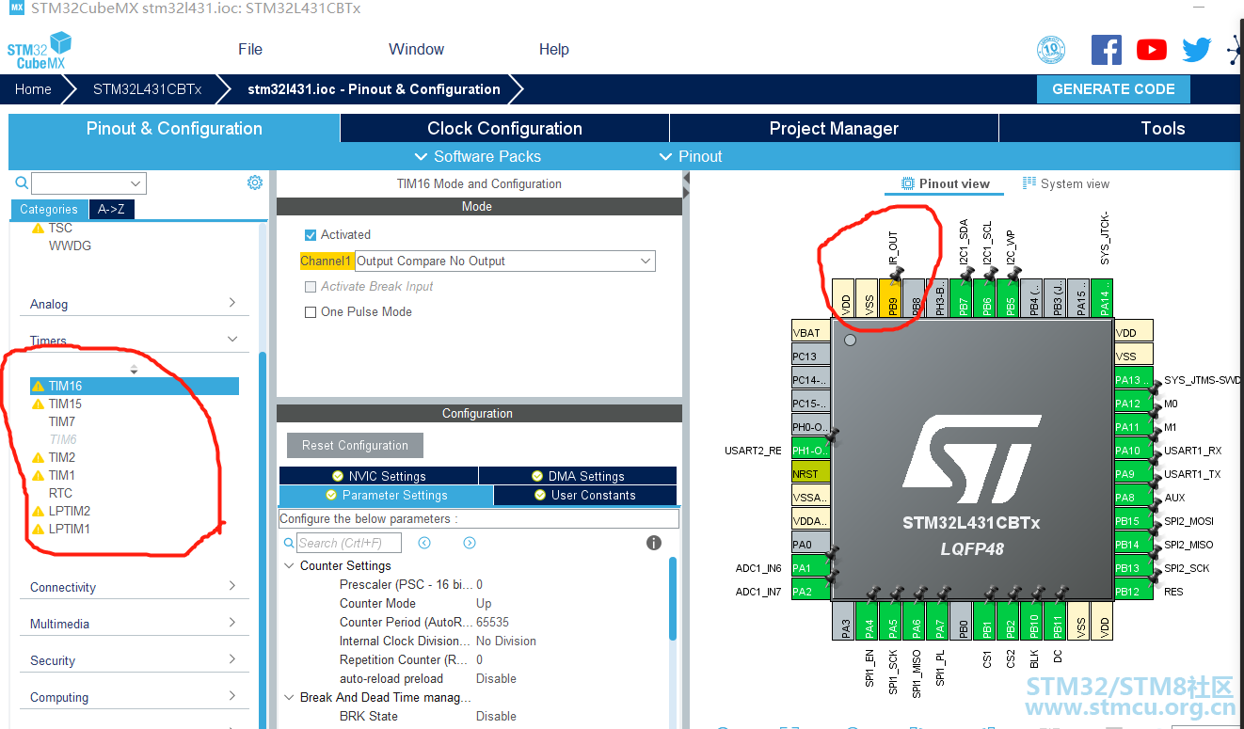Switch to System view
The width and height of the screenshot is (1244, 729).
click(x=1065, y=183)
